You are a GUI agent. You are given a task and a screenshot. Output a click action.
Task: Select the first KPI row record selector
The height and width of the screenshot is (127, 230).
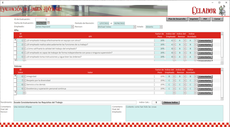tap(15, 40)
